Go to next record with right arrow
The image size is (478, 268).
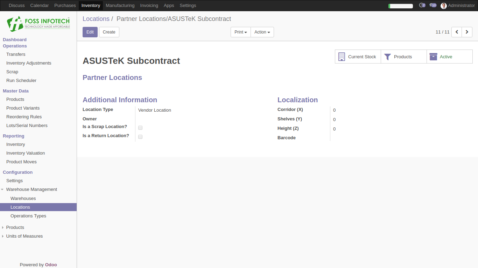click(x=467, y=32)
